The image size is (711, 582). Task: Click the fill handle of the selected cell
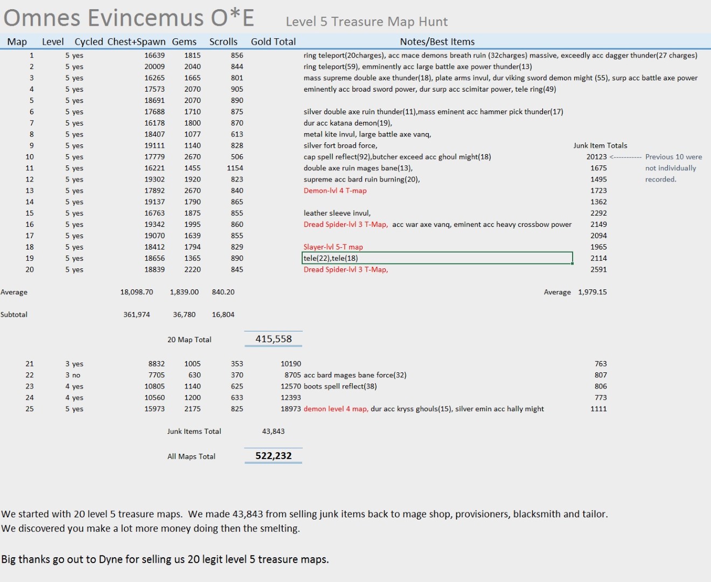[572, 264]
